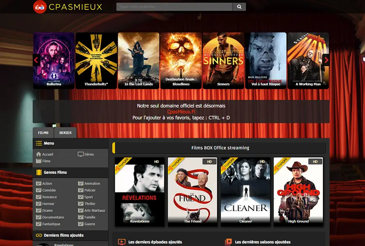Click the icon next to Animation
Image resolution: width=365 pixels, height=246 pixels.
[x=81, y=183]
